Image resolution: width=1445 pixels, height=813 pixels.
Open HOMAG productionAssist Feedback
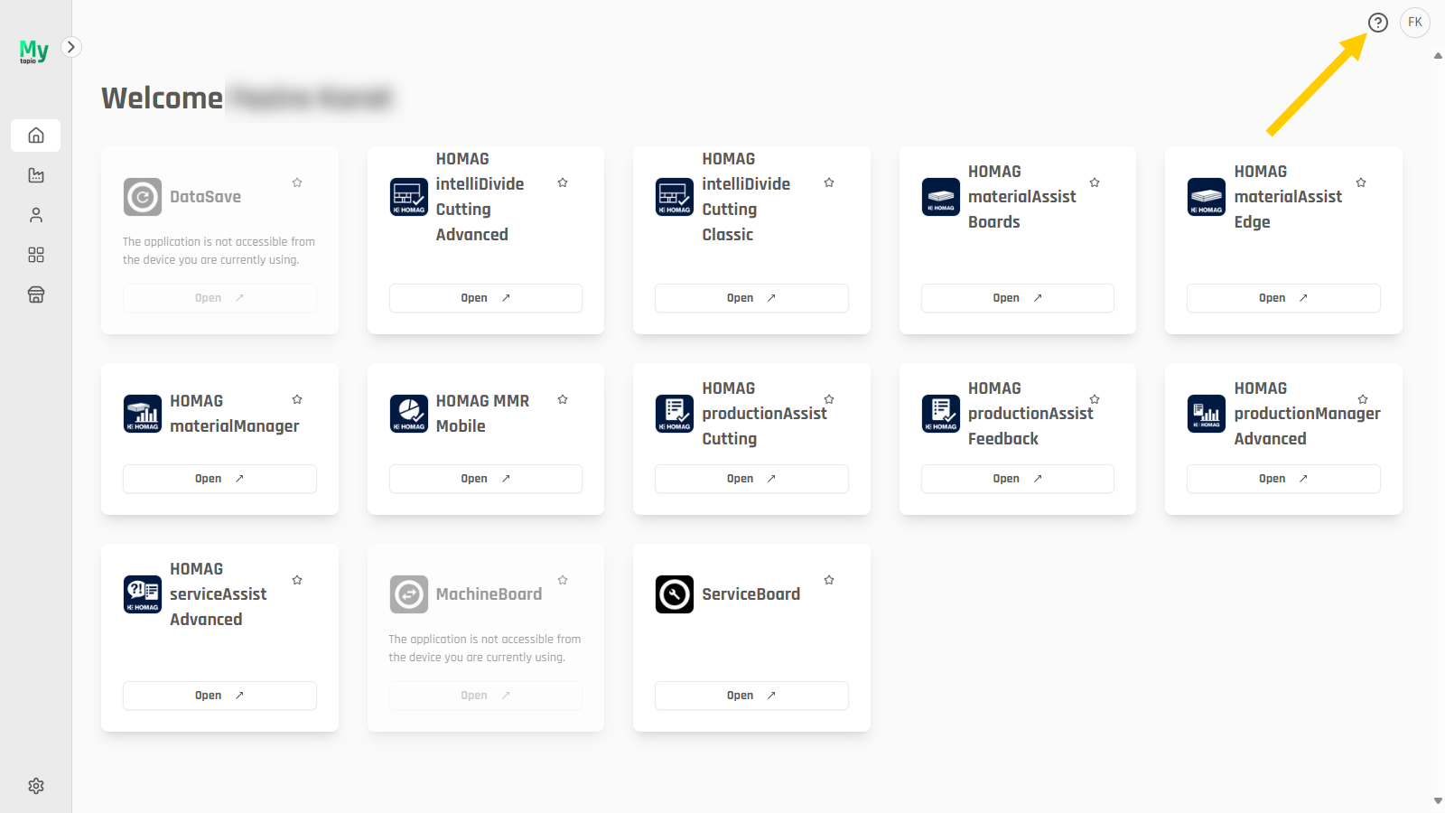coord(1018,479)
